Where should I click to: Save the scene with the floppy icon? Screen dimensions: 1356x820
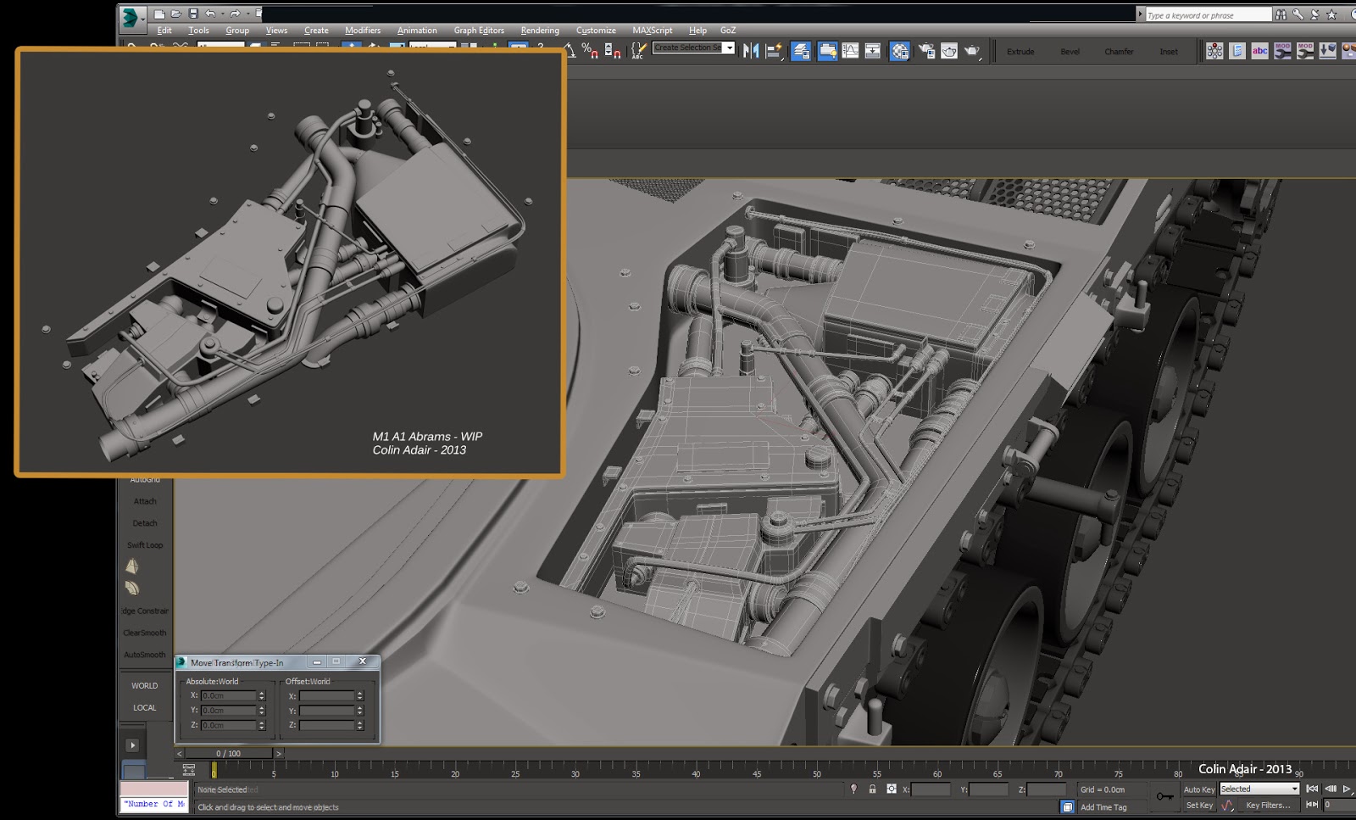(x=193, y=14)
